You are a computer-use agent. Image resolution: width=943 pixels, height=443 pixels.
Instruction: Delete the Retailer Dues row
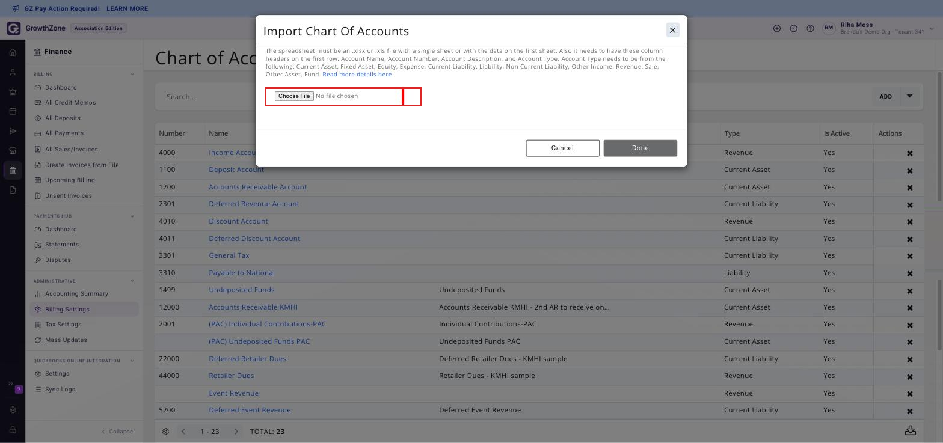point(910,377)
